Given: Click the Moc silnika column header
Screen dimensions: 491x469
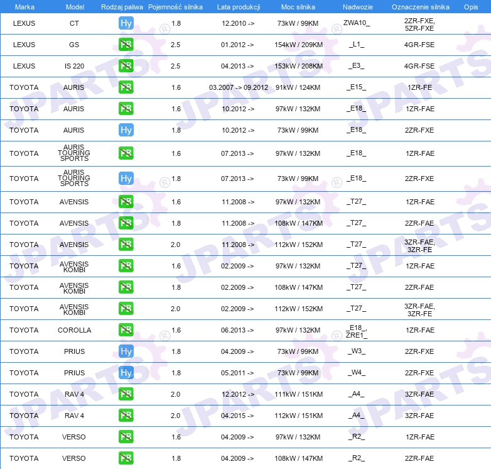Looking at the screenshot, I should (x=298, y=7).
